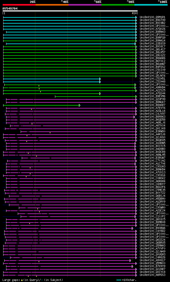This screenshot has width=170, height=282.
Task: Open hit UniRef100_A7Q0Z6
Action: point(153,29)
